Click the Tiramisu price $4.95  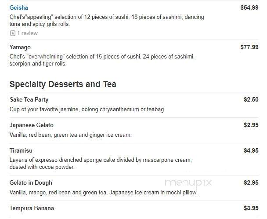pos(251,150)
